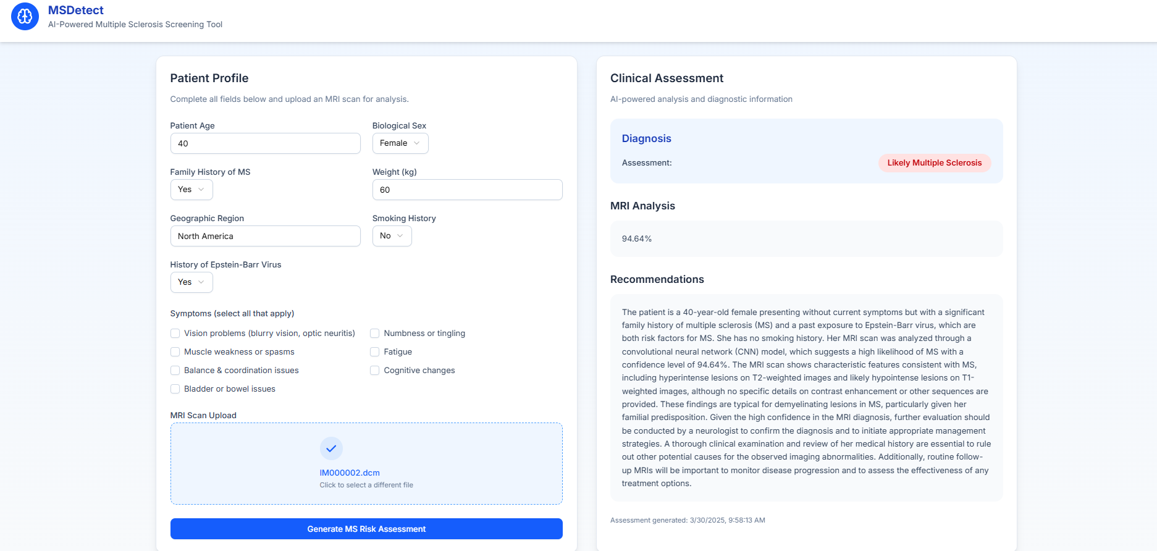The image size is (1157, 551).
Task: Click 'AI-Powered Multiple Sclerosis Screening Tool' tagline
Action: coord(135,25)
